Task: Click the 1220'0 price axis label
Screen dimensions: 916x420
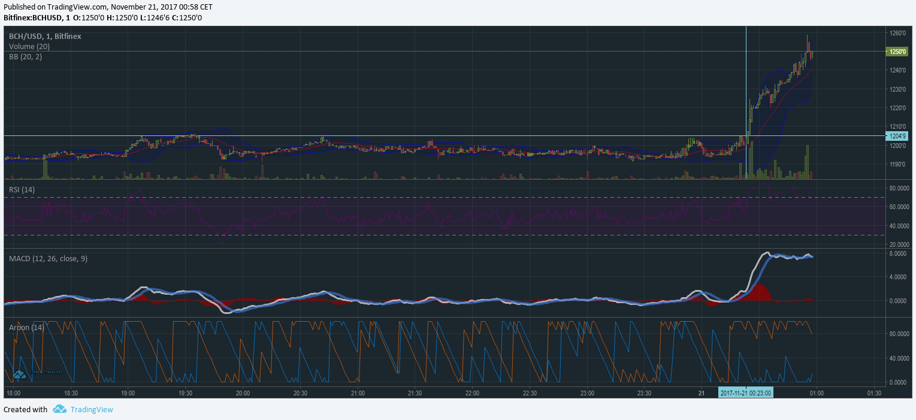Action: tap(897, 108)
